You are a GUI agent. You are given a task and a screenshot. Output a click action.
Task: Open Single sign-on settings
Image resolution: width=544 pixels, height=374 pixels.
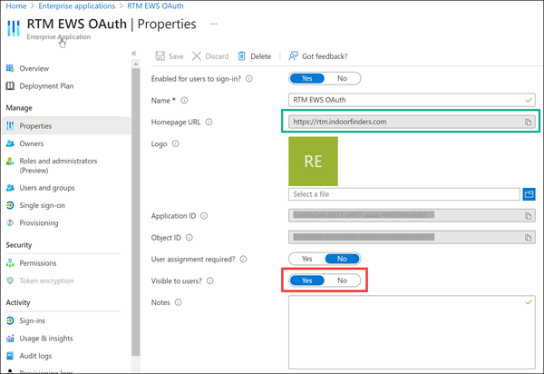pyautogui.click(x=42, y=205)
